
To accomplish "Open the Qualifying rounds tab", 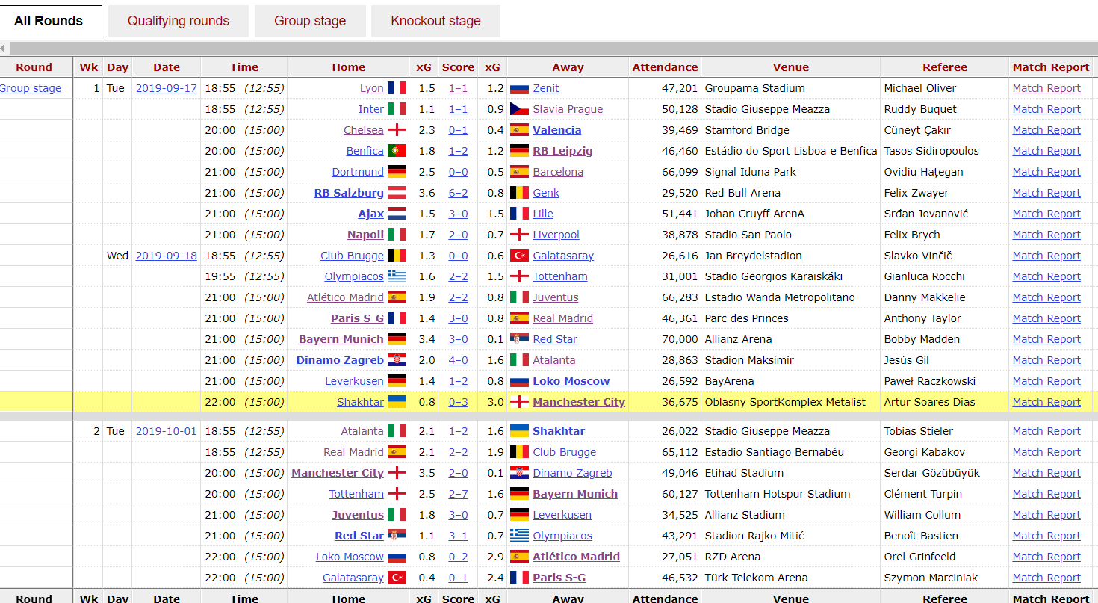I will tap(179, 21).
